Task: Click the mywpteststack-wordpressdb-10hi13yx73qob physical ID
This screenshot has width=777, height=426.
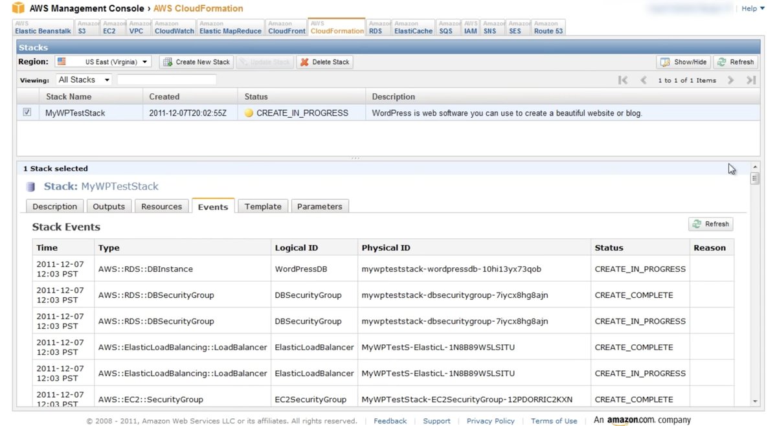Action: (x=451, y=269)
